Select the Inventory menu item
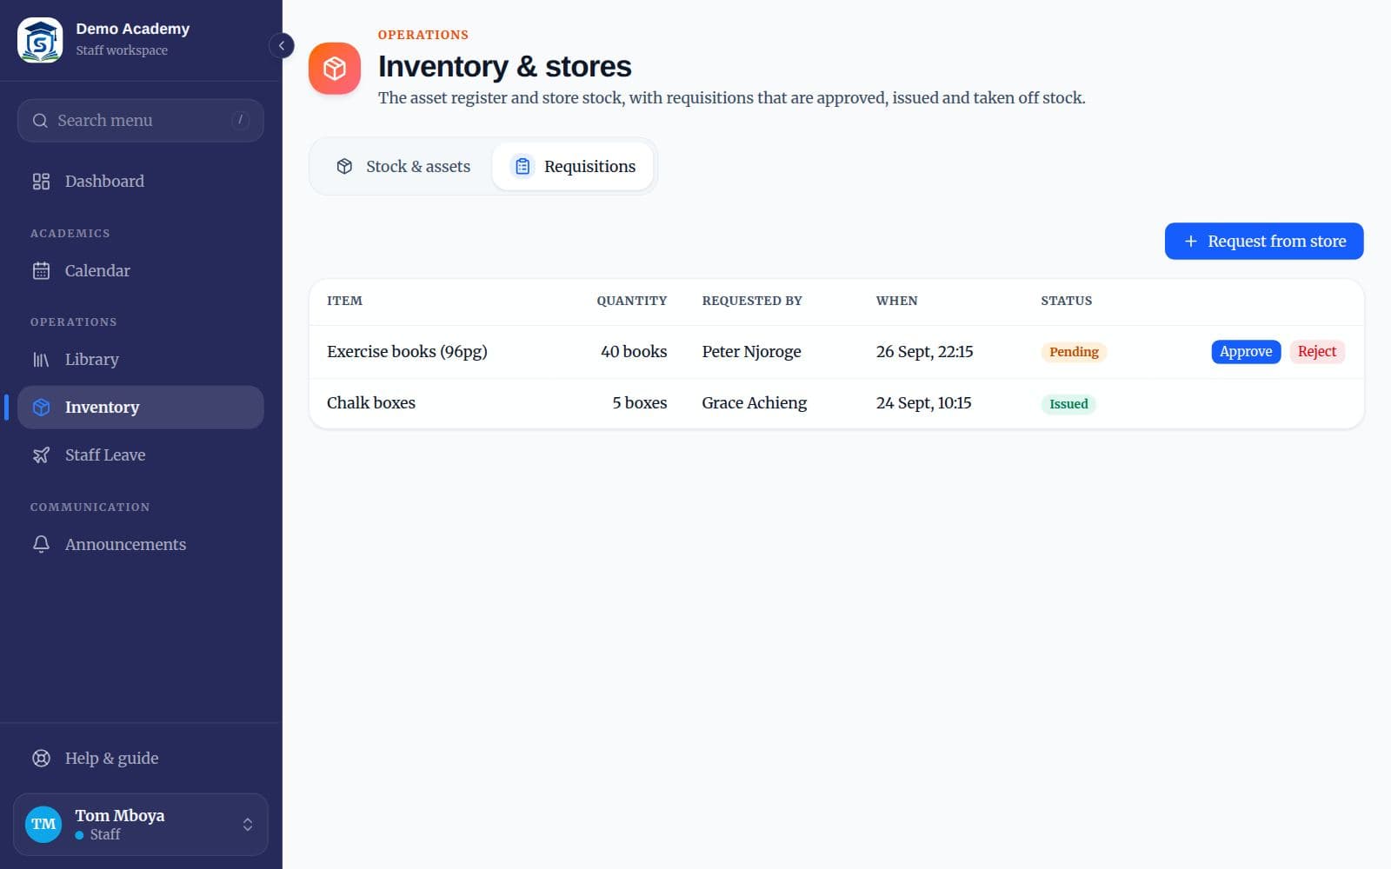Viewport: 1391px width, 869px height. 140,408
